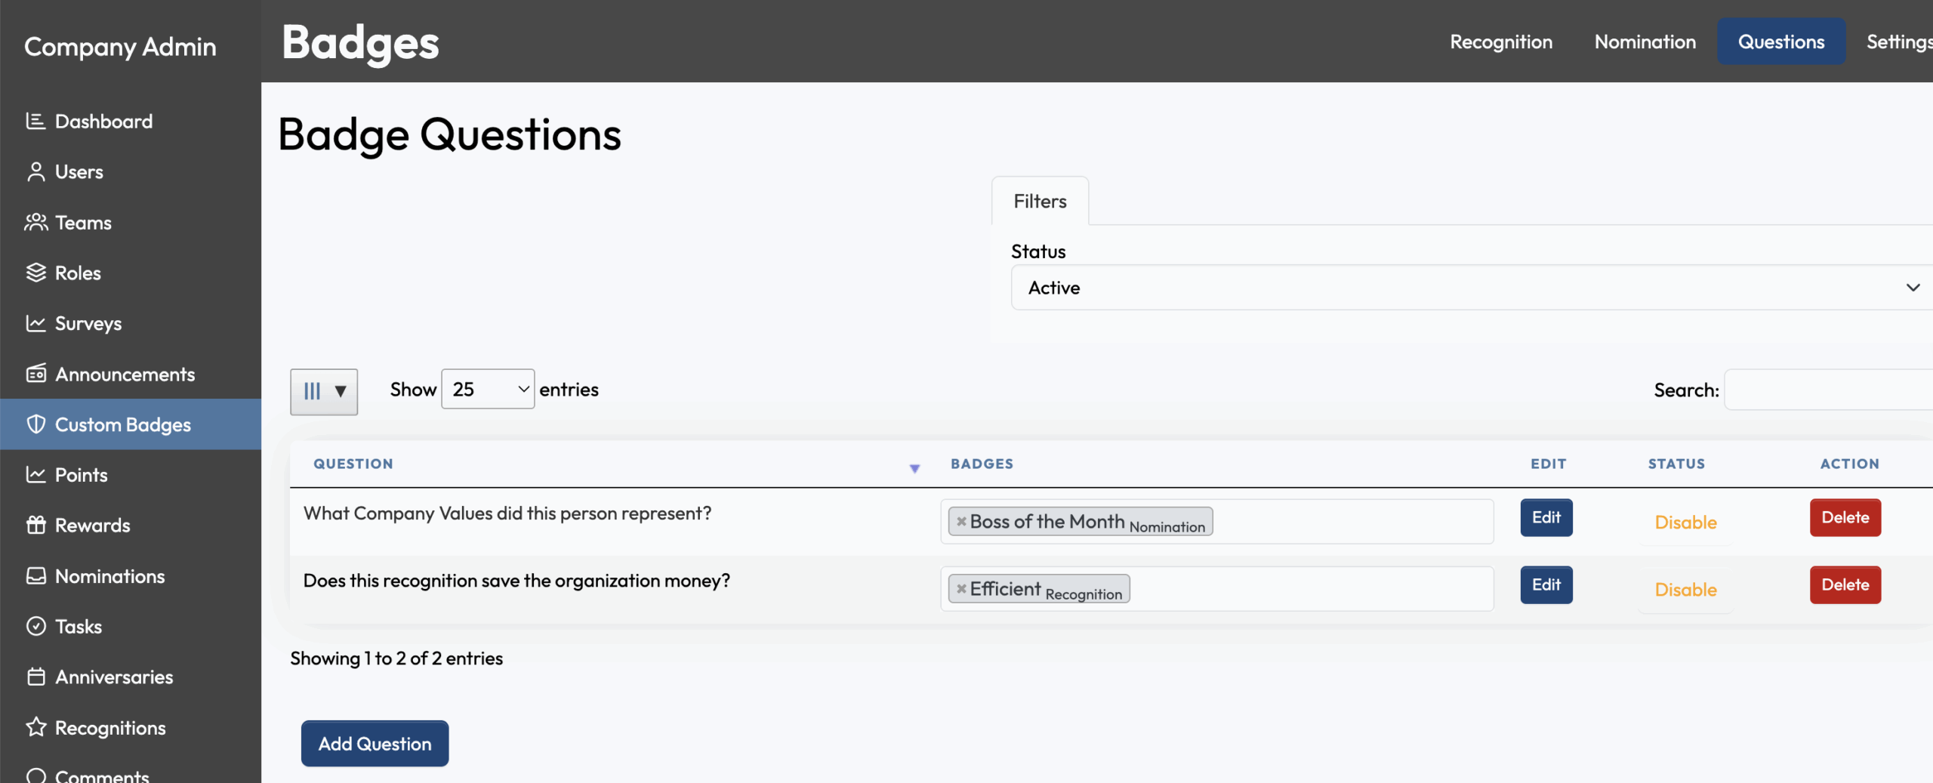Open the Dashboard from the sidebar
1933x783 pixels.
click(103, 121)
